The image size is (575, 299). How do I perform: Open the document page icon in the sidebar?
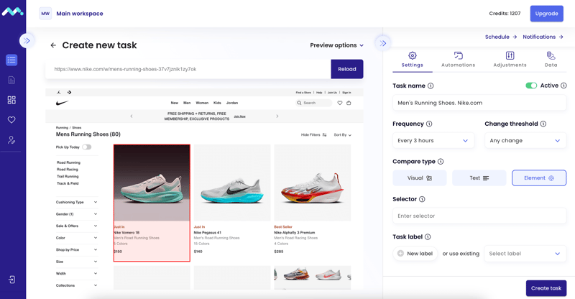click(11, 80)
